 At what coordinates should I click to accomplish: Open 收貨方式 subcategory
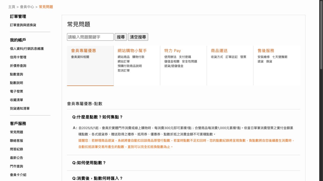[217, 57]
